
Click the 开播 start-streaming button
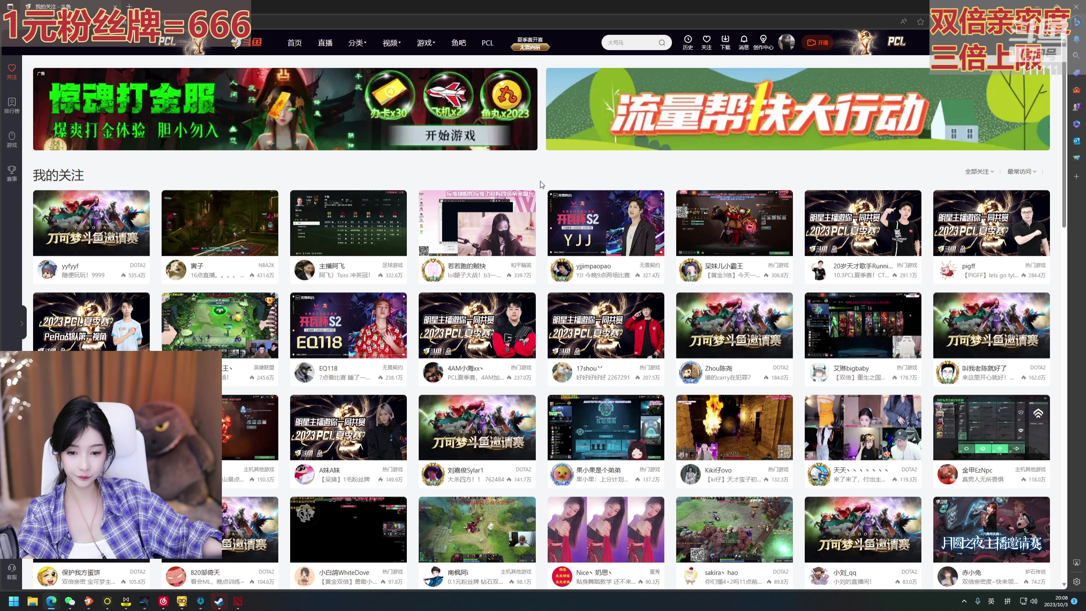click(x=818, y=42)
